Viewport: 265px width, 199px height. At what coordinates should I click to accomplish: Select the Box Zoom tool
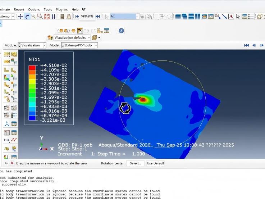[40, 16]
